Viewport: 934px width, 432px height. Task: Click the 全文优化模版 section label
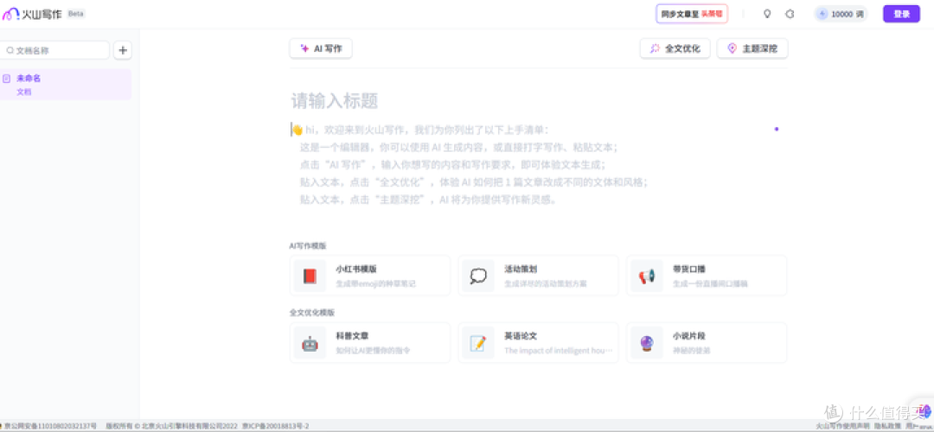click(312, 313)
